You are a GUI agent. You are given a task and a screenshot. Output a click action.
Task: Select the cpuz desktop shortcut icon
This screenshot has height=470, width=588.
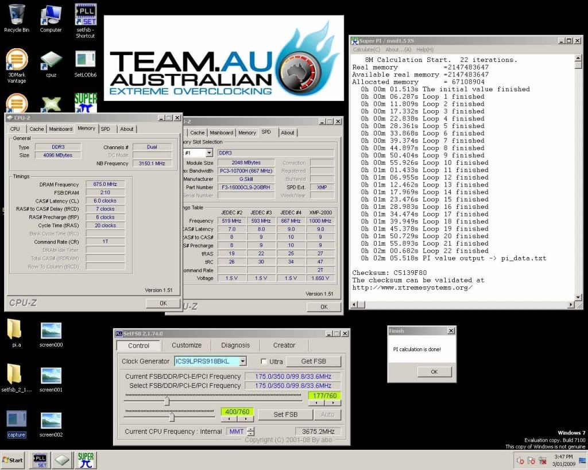[x=51, y=63]
